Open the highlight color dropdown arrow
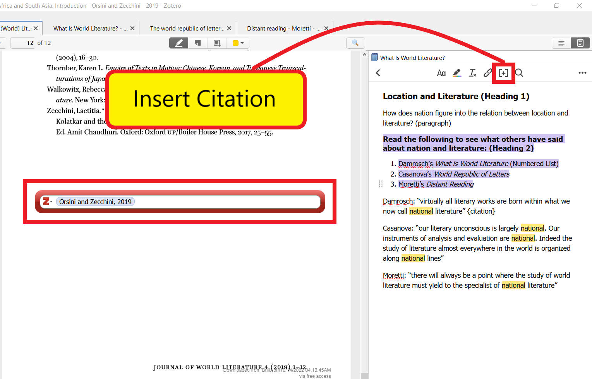Image resolution: width=592 pixels, height=379 pixels. tap(243, 43)
